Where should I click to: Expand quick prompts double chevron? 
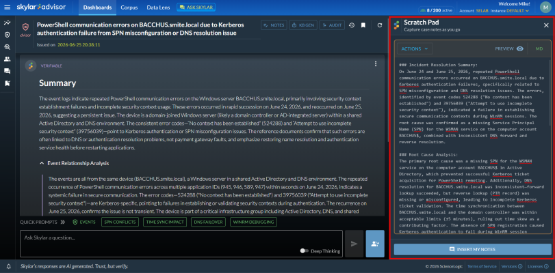63,222
